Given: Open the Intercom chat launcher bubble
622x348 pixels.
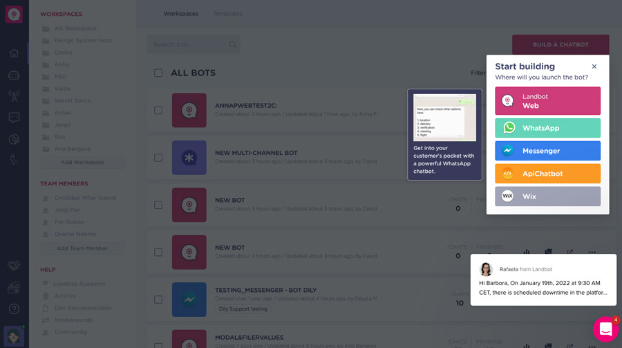Looking at the screenshot, I should click(605, 329).
